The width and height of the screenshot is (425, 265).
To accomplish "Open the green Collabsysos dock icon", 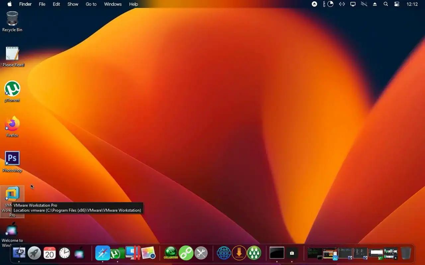I will point(171,253).
